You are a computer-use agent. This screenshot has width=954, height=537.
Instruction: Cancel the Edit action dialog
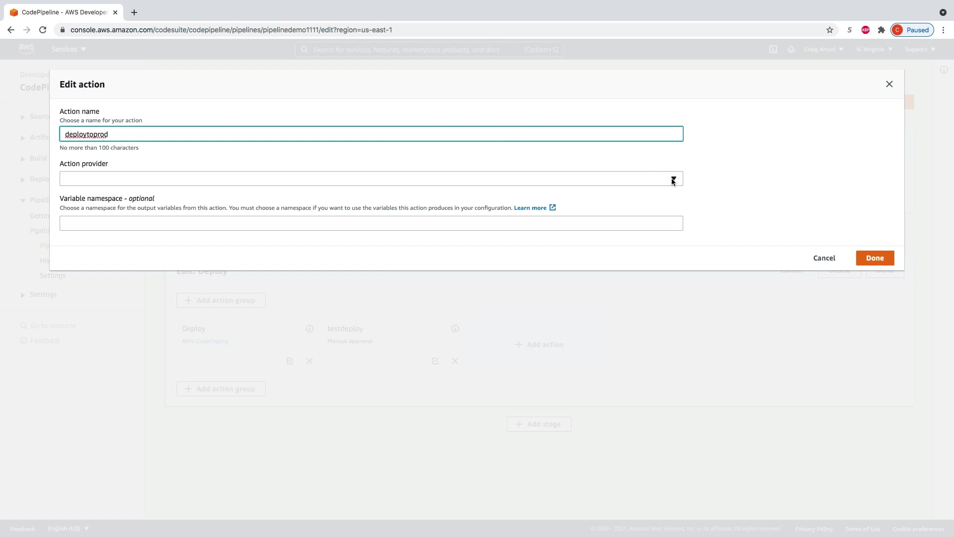824,258
